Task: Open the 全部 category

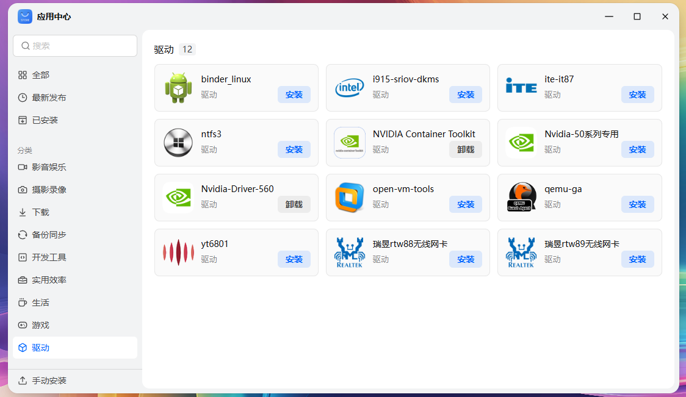Action: [x=75, y=75]
